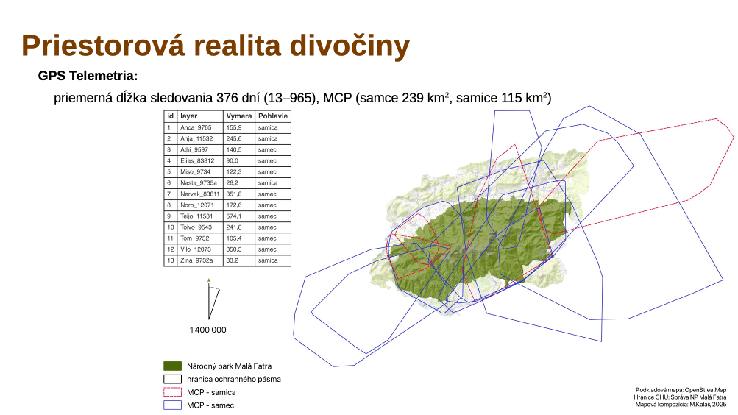Click the id cell '13' in the table
738x415 pixels.
tap(171, 260)
